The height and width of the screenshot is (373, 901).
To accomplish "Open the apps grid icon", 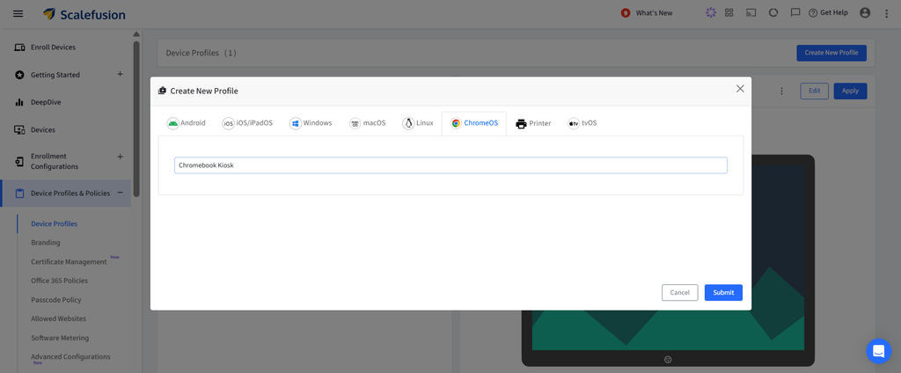I will 729,12.
